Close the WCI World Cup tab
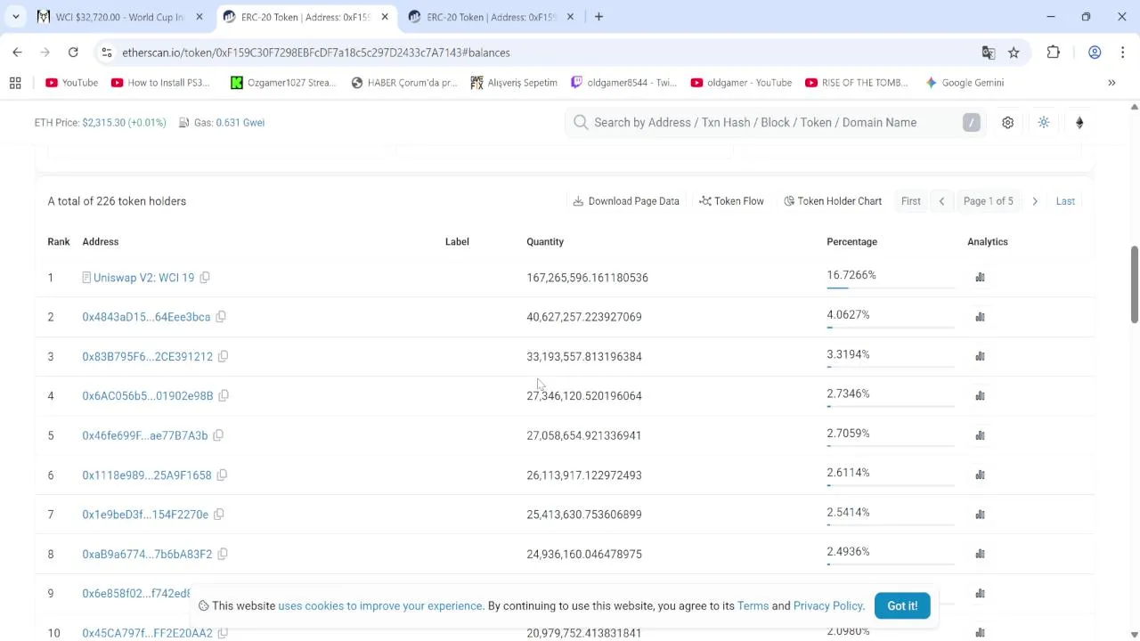Viewport: 1140px width, 641px height. click(199, 17)
